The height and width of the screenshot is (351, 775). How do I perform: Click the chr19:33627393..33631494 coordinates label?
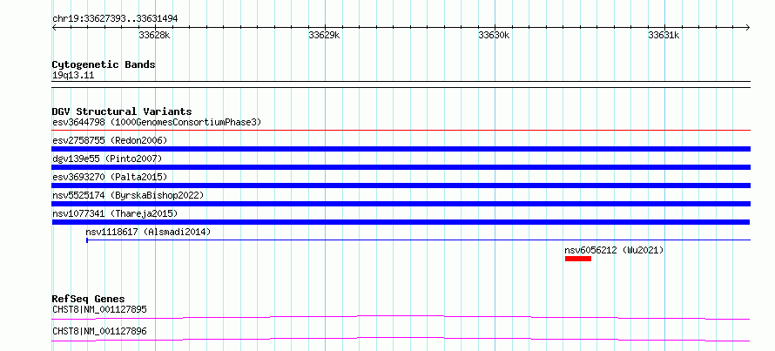click(x=115, y=19)
